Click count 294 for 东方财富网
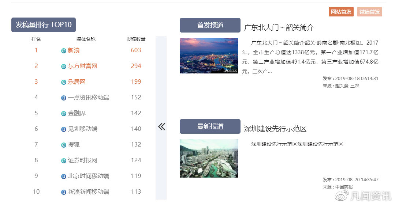395x205 pixels. click(136, 66)
